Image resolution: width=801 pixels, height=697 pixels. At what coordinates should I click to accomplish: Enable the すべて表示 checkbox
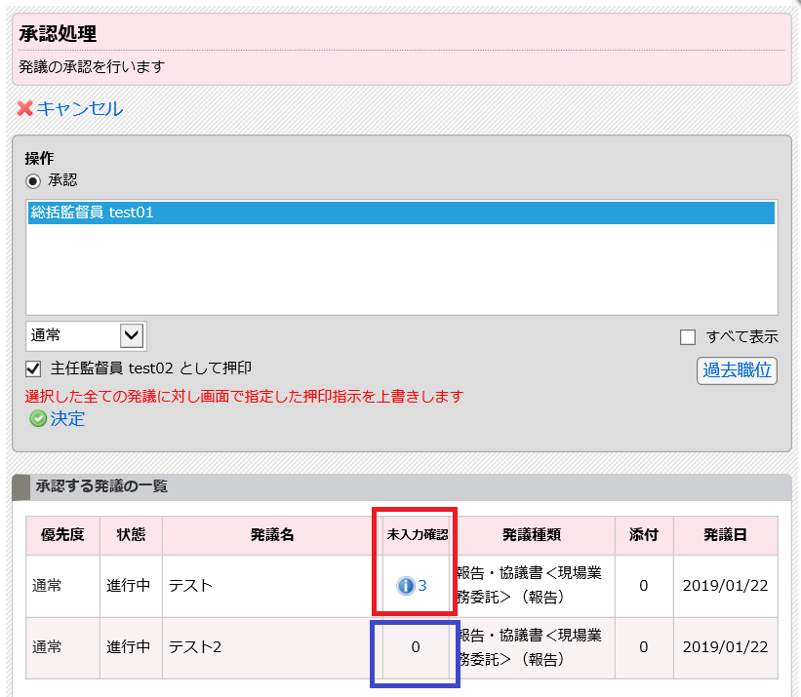[688, 337]
